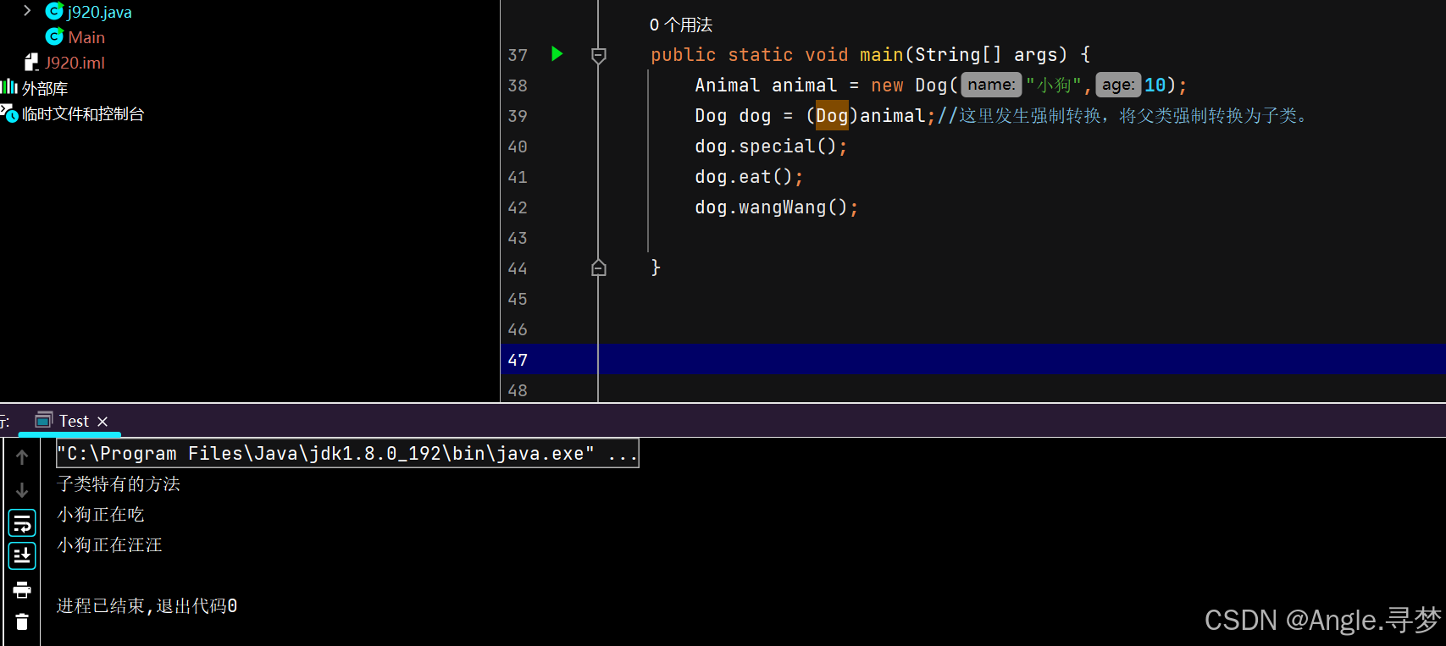This screenshot has width=1446, height=646.
Task: Open the j920.java class file icon
Action: tap(54, 11)
